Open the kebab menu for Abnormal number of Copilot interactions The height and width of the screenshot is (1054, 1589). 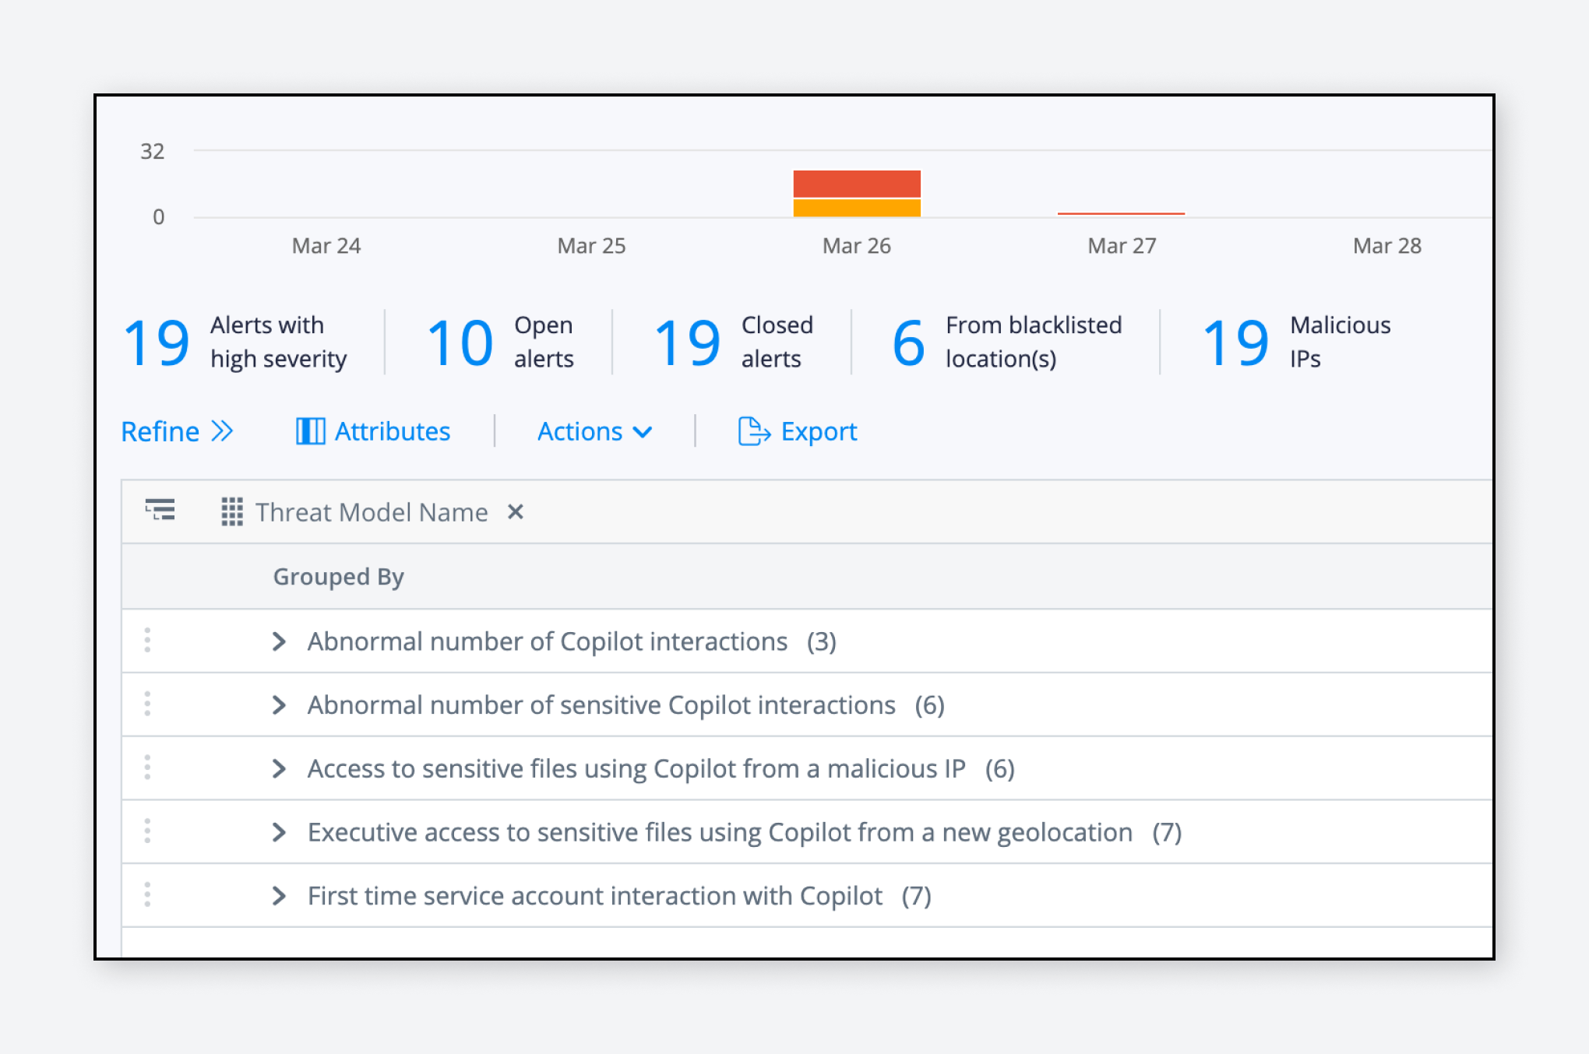tap(147, 641)
